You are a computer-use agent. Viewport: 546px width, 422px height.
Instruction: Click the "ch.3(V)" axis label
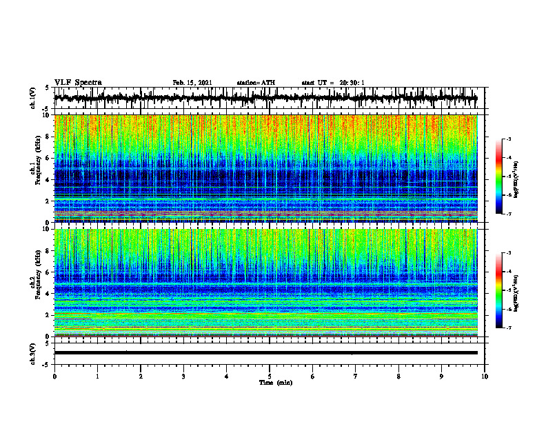coord(33,354)
